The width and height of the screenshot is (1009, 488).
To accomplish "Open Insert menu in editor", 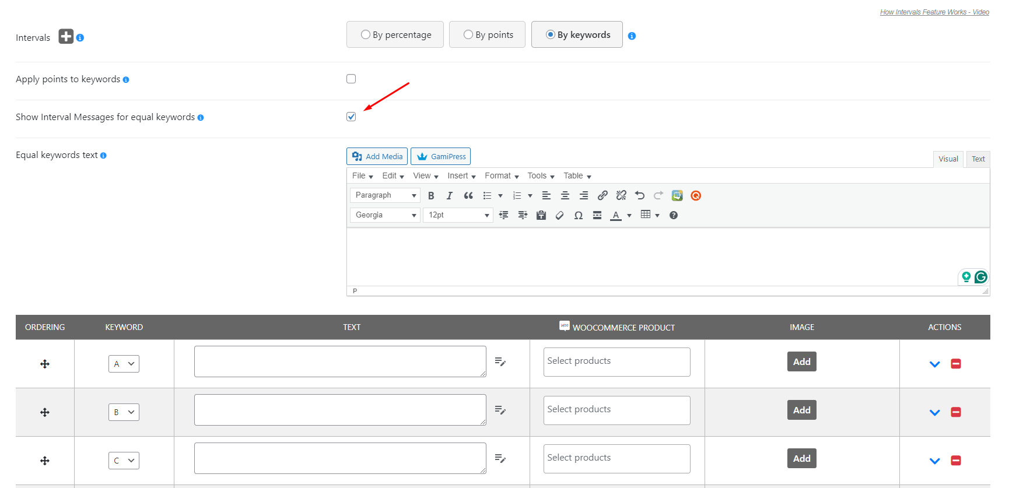I will point(461,176).
